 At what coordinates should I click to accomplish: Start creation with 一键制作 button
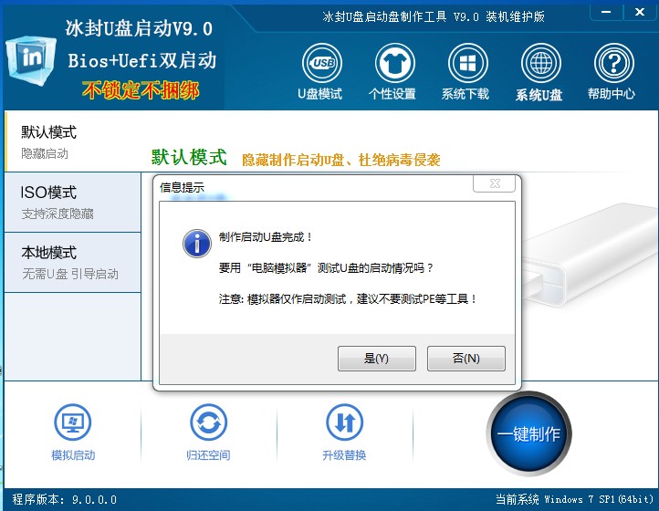click(529, 433)
